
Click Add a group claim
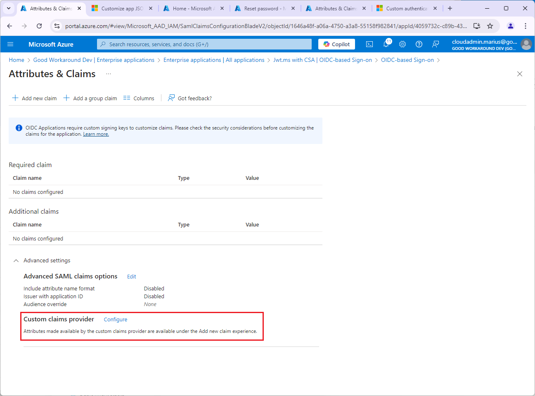point(90,98)
